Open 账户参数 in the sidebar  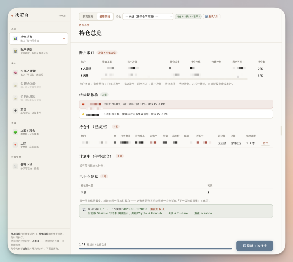[39, 51]
